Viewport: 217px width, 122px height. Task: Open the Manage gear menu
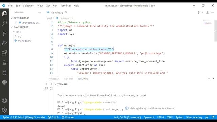pyautogui.click(x=4, y=110)
